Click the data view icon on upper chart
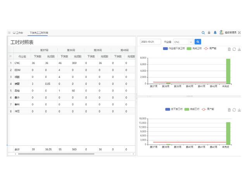The width and height of the screenshot is (248, 186). (x=229, y=49)
